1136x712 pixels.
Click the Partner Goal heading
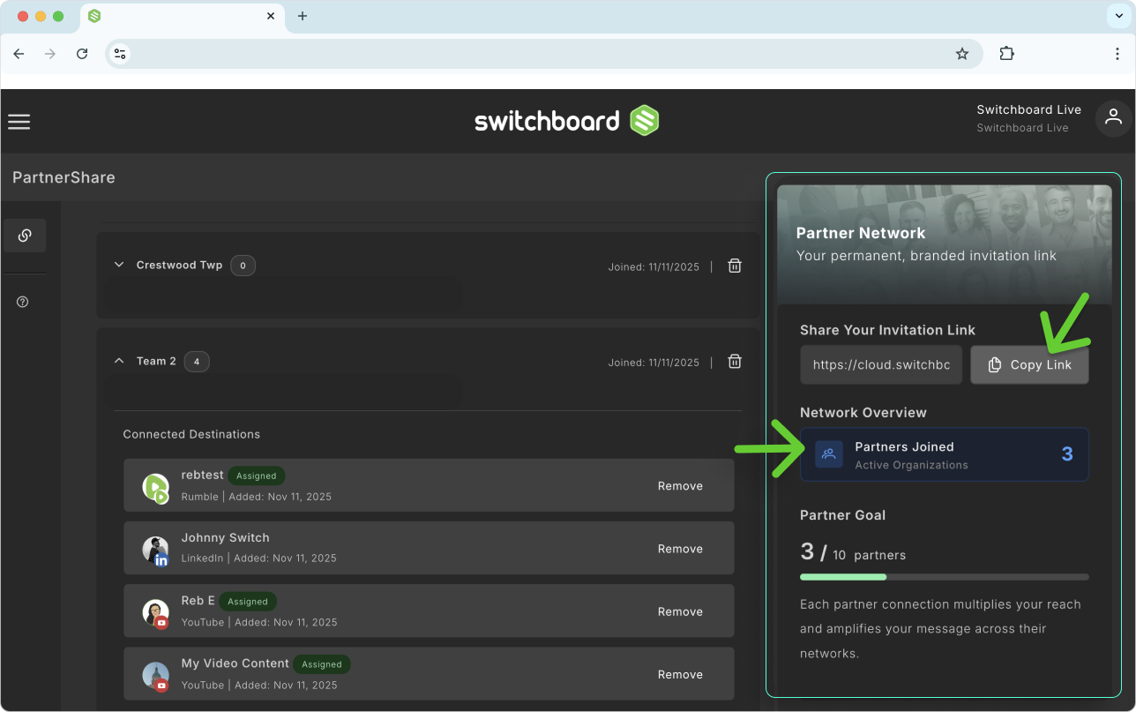(x=842, y=514)
